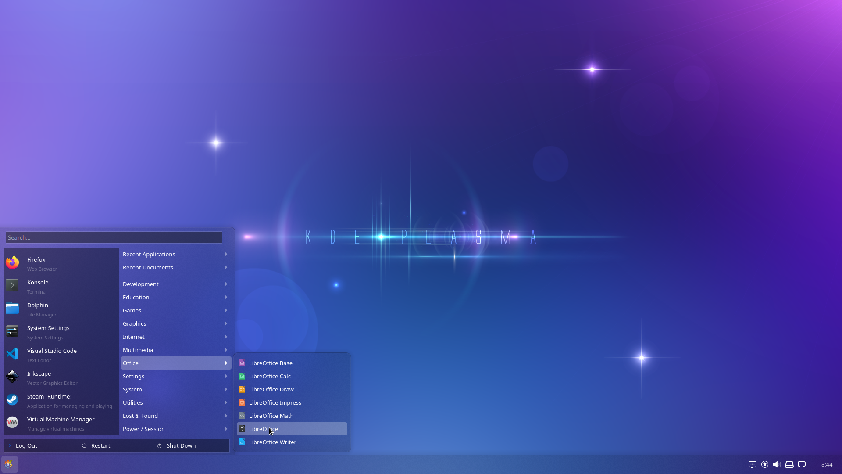Open Dolphin file manager icon
This screenshot has height=474, width=842.
[12, 308]
